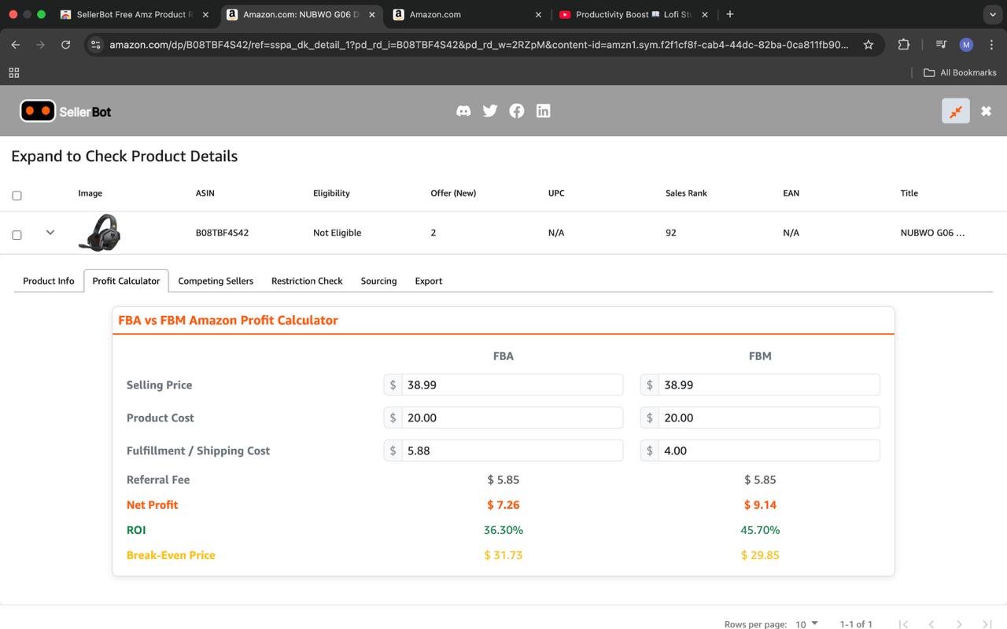
Task: Open the tab search dropdown arrow
Action: (x=991, y=14)
